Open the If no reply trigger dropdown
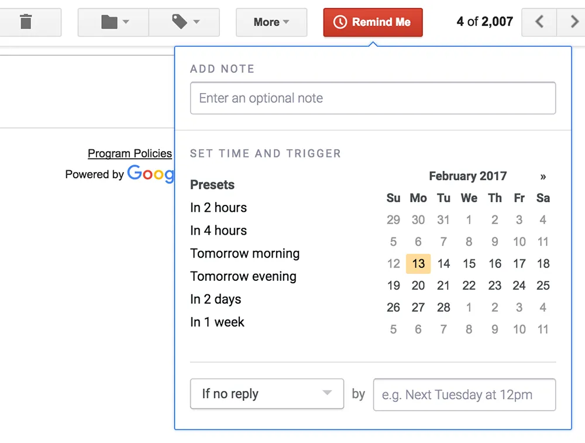 (267, 394)
